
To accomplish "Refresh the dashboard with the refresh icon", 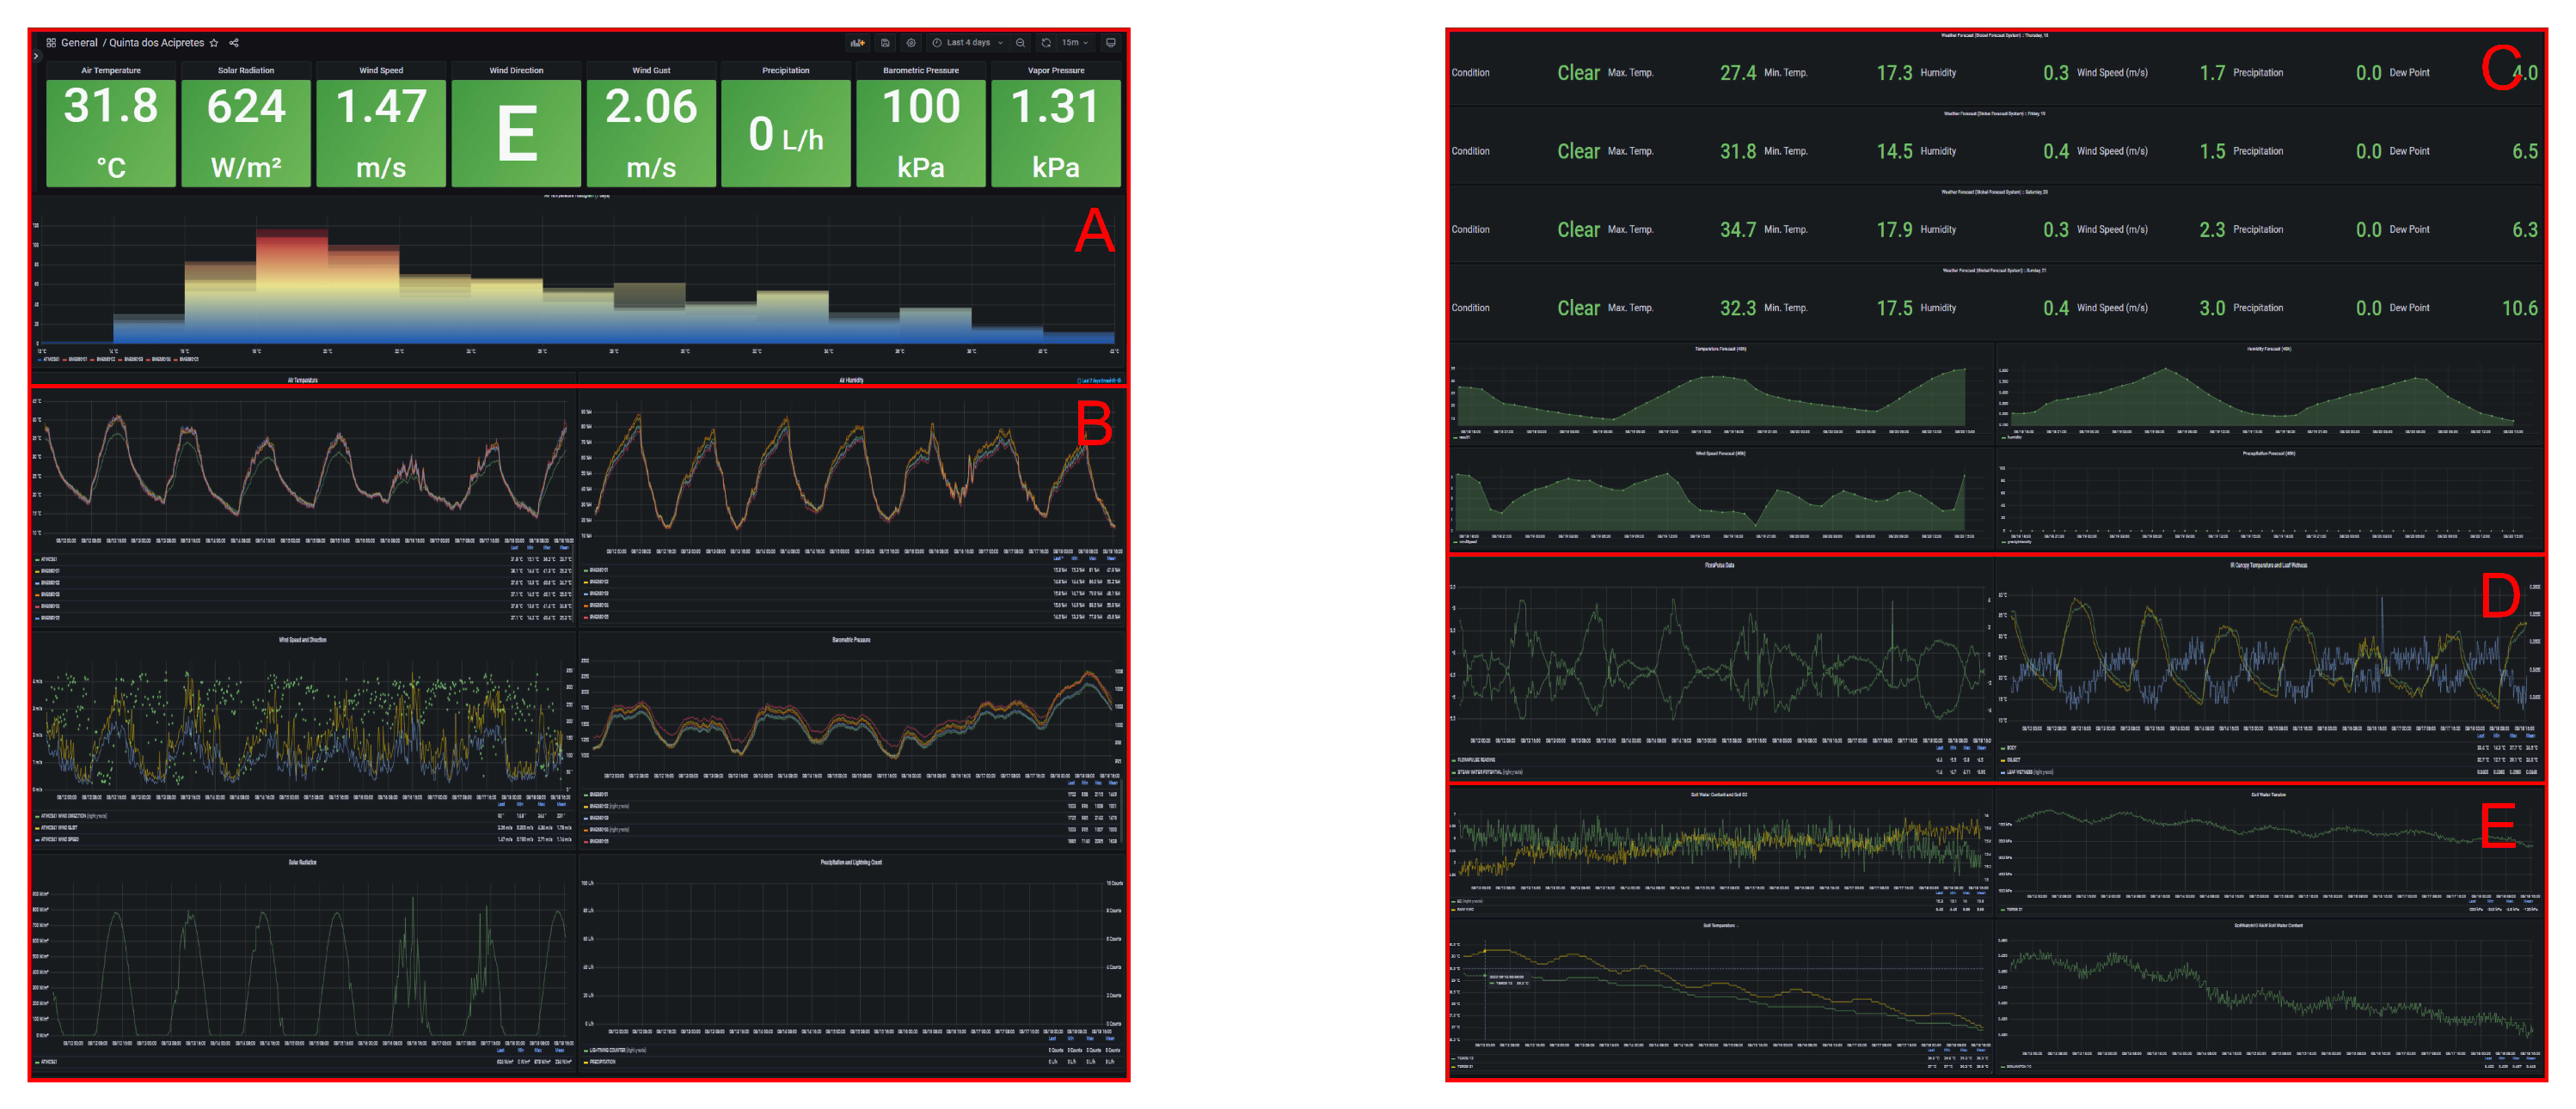I will point(1046,43).
